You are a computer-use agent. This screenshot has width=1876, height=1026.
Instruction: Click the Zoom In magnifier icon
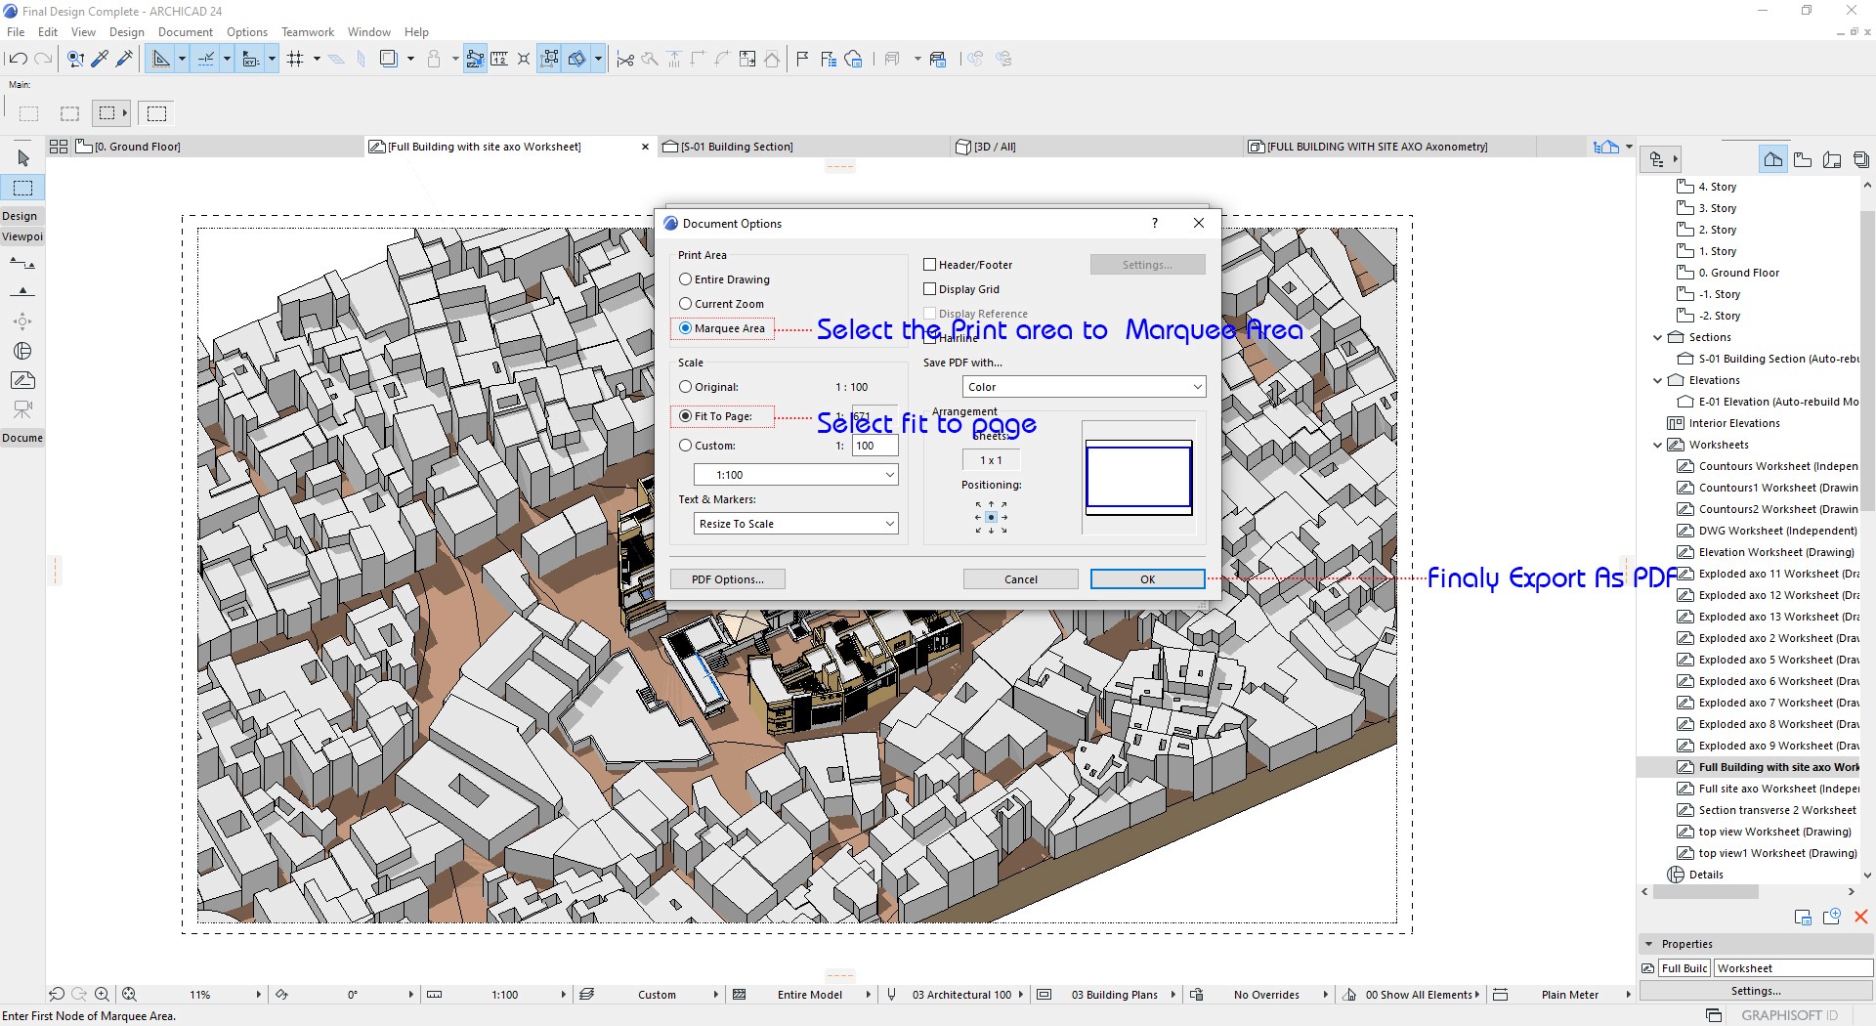(x=102, y=995)
